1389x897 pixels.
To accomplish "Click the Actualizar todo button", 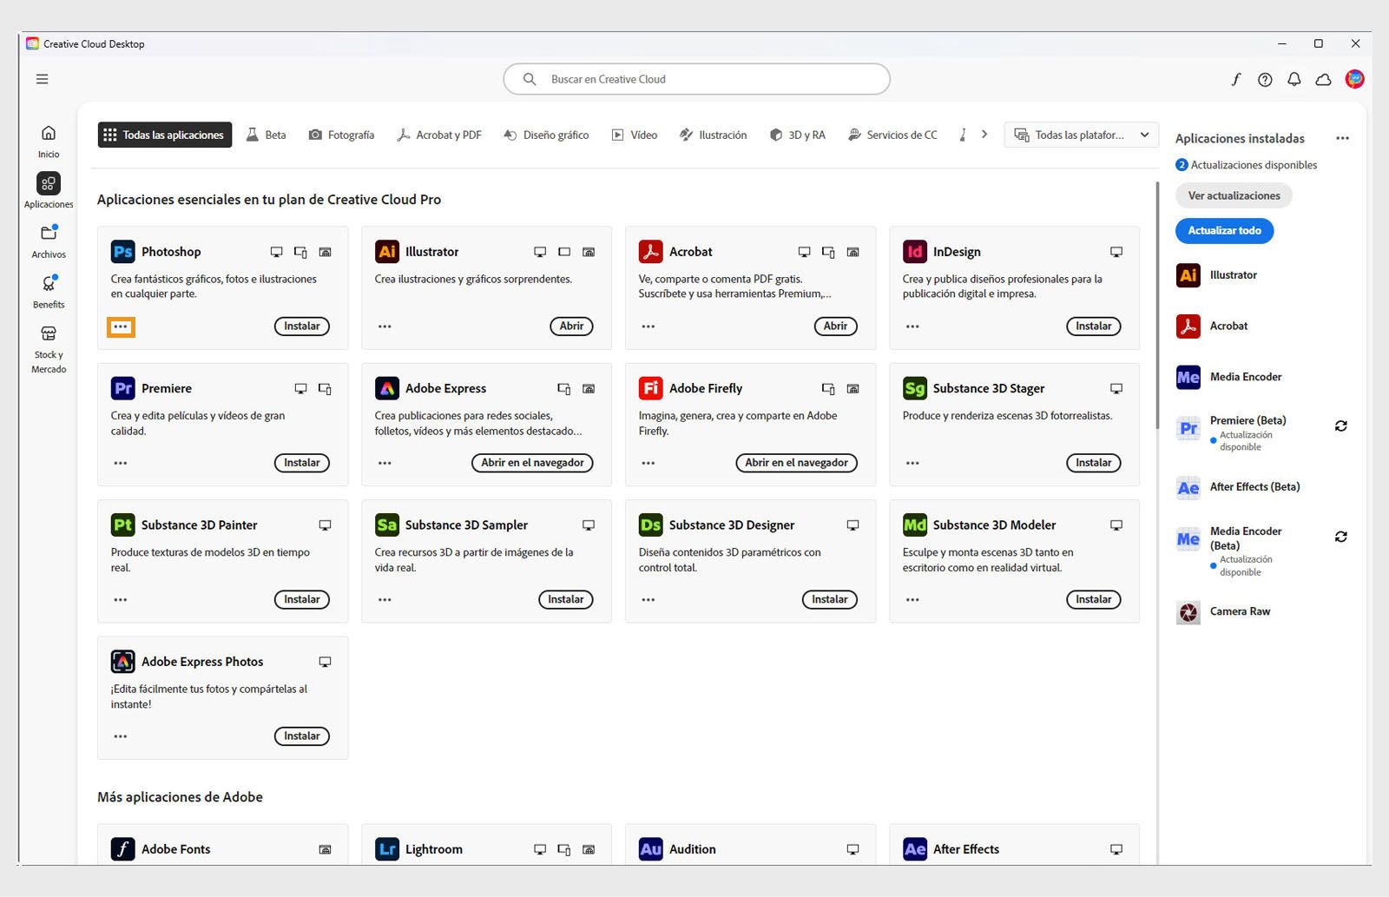I will pyautogui.click(x=1224, y=230).
